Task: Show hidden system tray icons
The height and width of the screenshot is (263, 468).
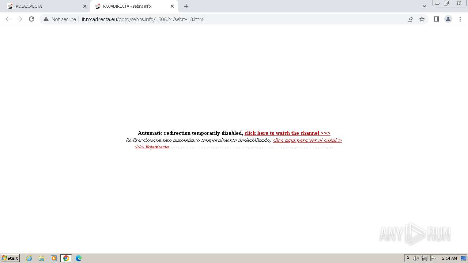Action: point(408,258)
